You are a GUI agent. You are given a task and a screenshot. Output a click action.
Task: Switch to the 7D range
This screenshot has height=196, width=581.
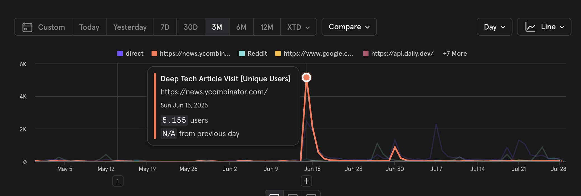[165, 27]
